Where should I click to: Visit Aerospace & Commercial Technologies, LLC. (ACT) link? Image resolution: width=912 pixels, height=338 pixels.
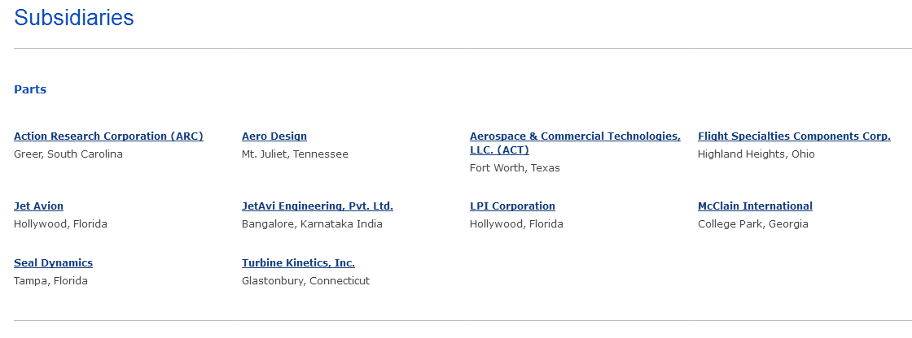pyautogui.click(x=575, y=143)
